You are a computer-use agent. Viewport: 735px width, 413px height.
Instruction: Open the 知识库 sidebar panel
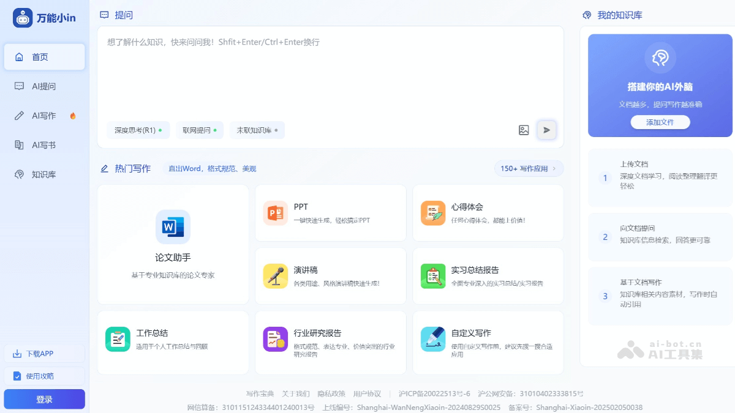[44, 174]
